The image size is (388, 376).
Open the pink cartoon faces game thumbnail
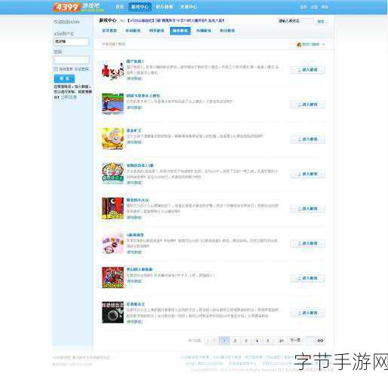point(113,243)
